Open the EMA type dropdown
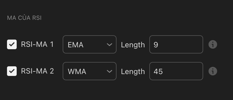This screenshot has height=100, width=233. pyautogui.click(x=90, y=44)
